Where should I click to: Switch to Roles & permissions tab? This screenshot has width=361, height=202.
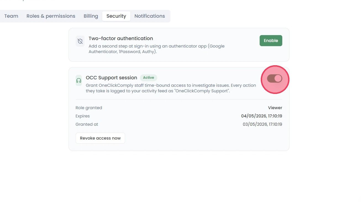[51, 16]
